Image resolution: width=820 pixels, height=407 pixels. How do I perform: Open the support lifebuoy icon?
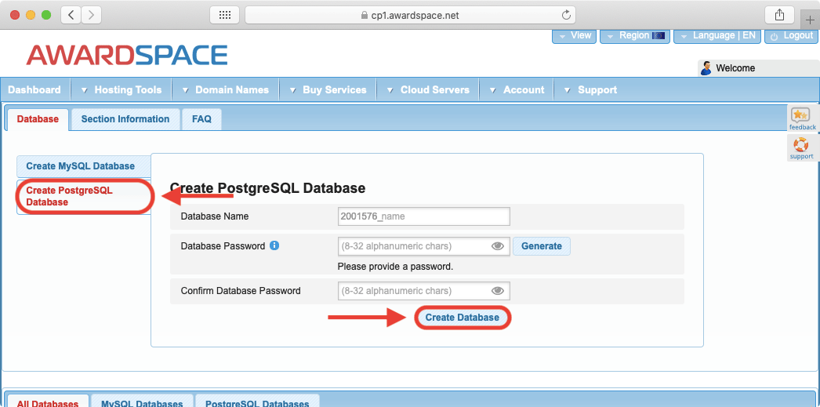pyautogui.click(x=801, y=145)
